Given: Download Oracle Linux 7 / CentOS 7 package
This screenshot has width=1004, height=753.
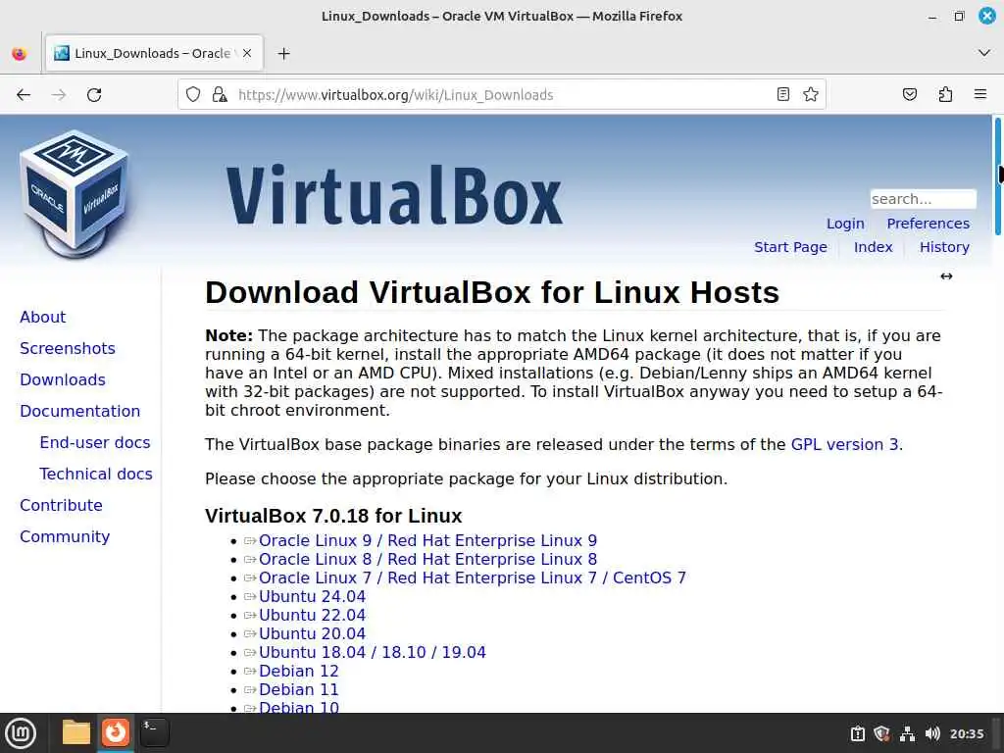Looking at the screenshot, I should coord(472,577).
